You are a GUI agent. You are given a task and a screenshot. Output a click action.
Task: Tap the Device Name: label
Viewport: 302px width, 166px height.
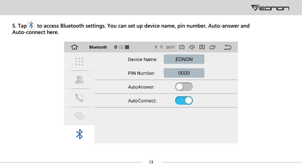[x=143, y=60]
